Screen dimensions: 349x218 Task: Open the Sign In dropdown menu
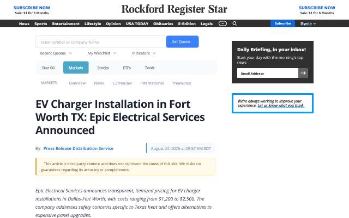click(x=308, y=23)
